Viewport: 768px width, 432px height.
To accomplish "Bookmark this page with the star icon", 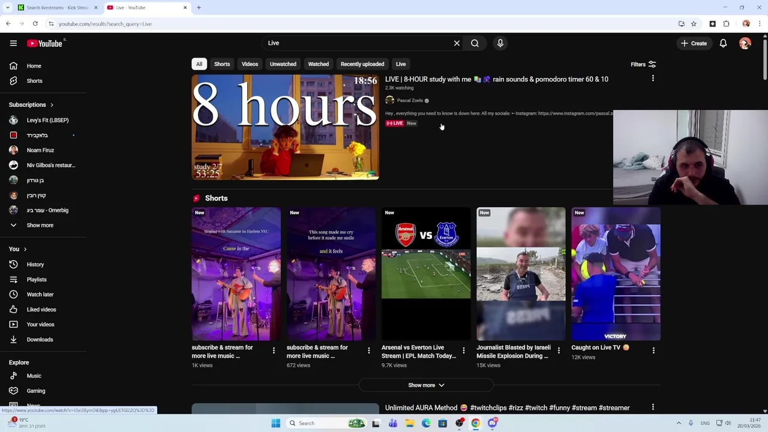I will (694, 24).
